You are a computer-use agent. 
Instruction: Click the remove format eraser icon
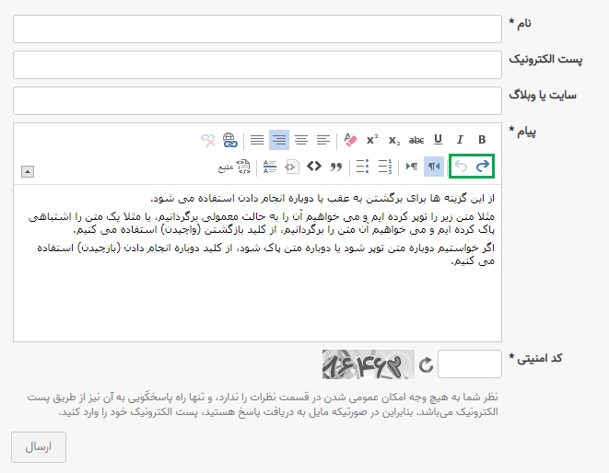[350, 140]
